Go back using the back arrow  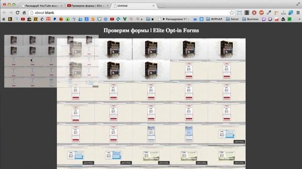click(x=4, y=13)
